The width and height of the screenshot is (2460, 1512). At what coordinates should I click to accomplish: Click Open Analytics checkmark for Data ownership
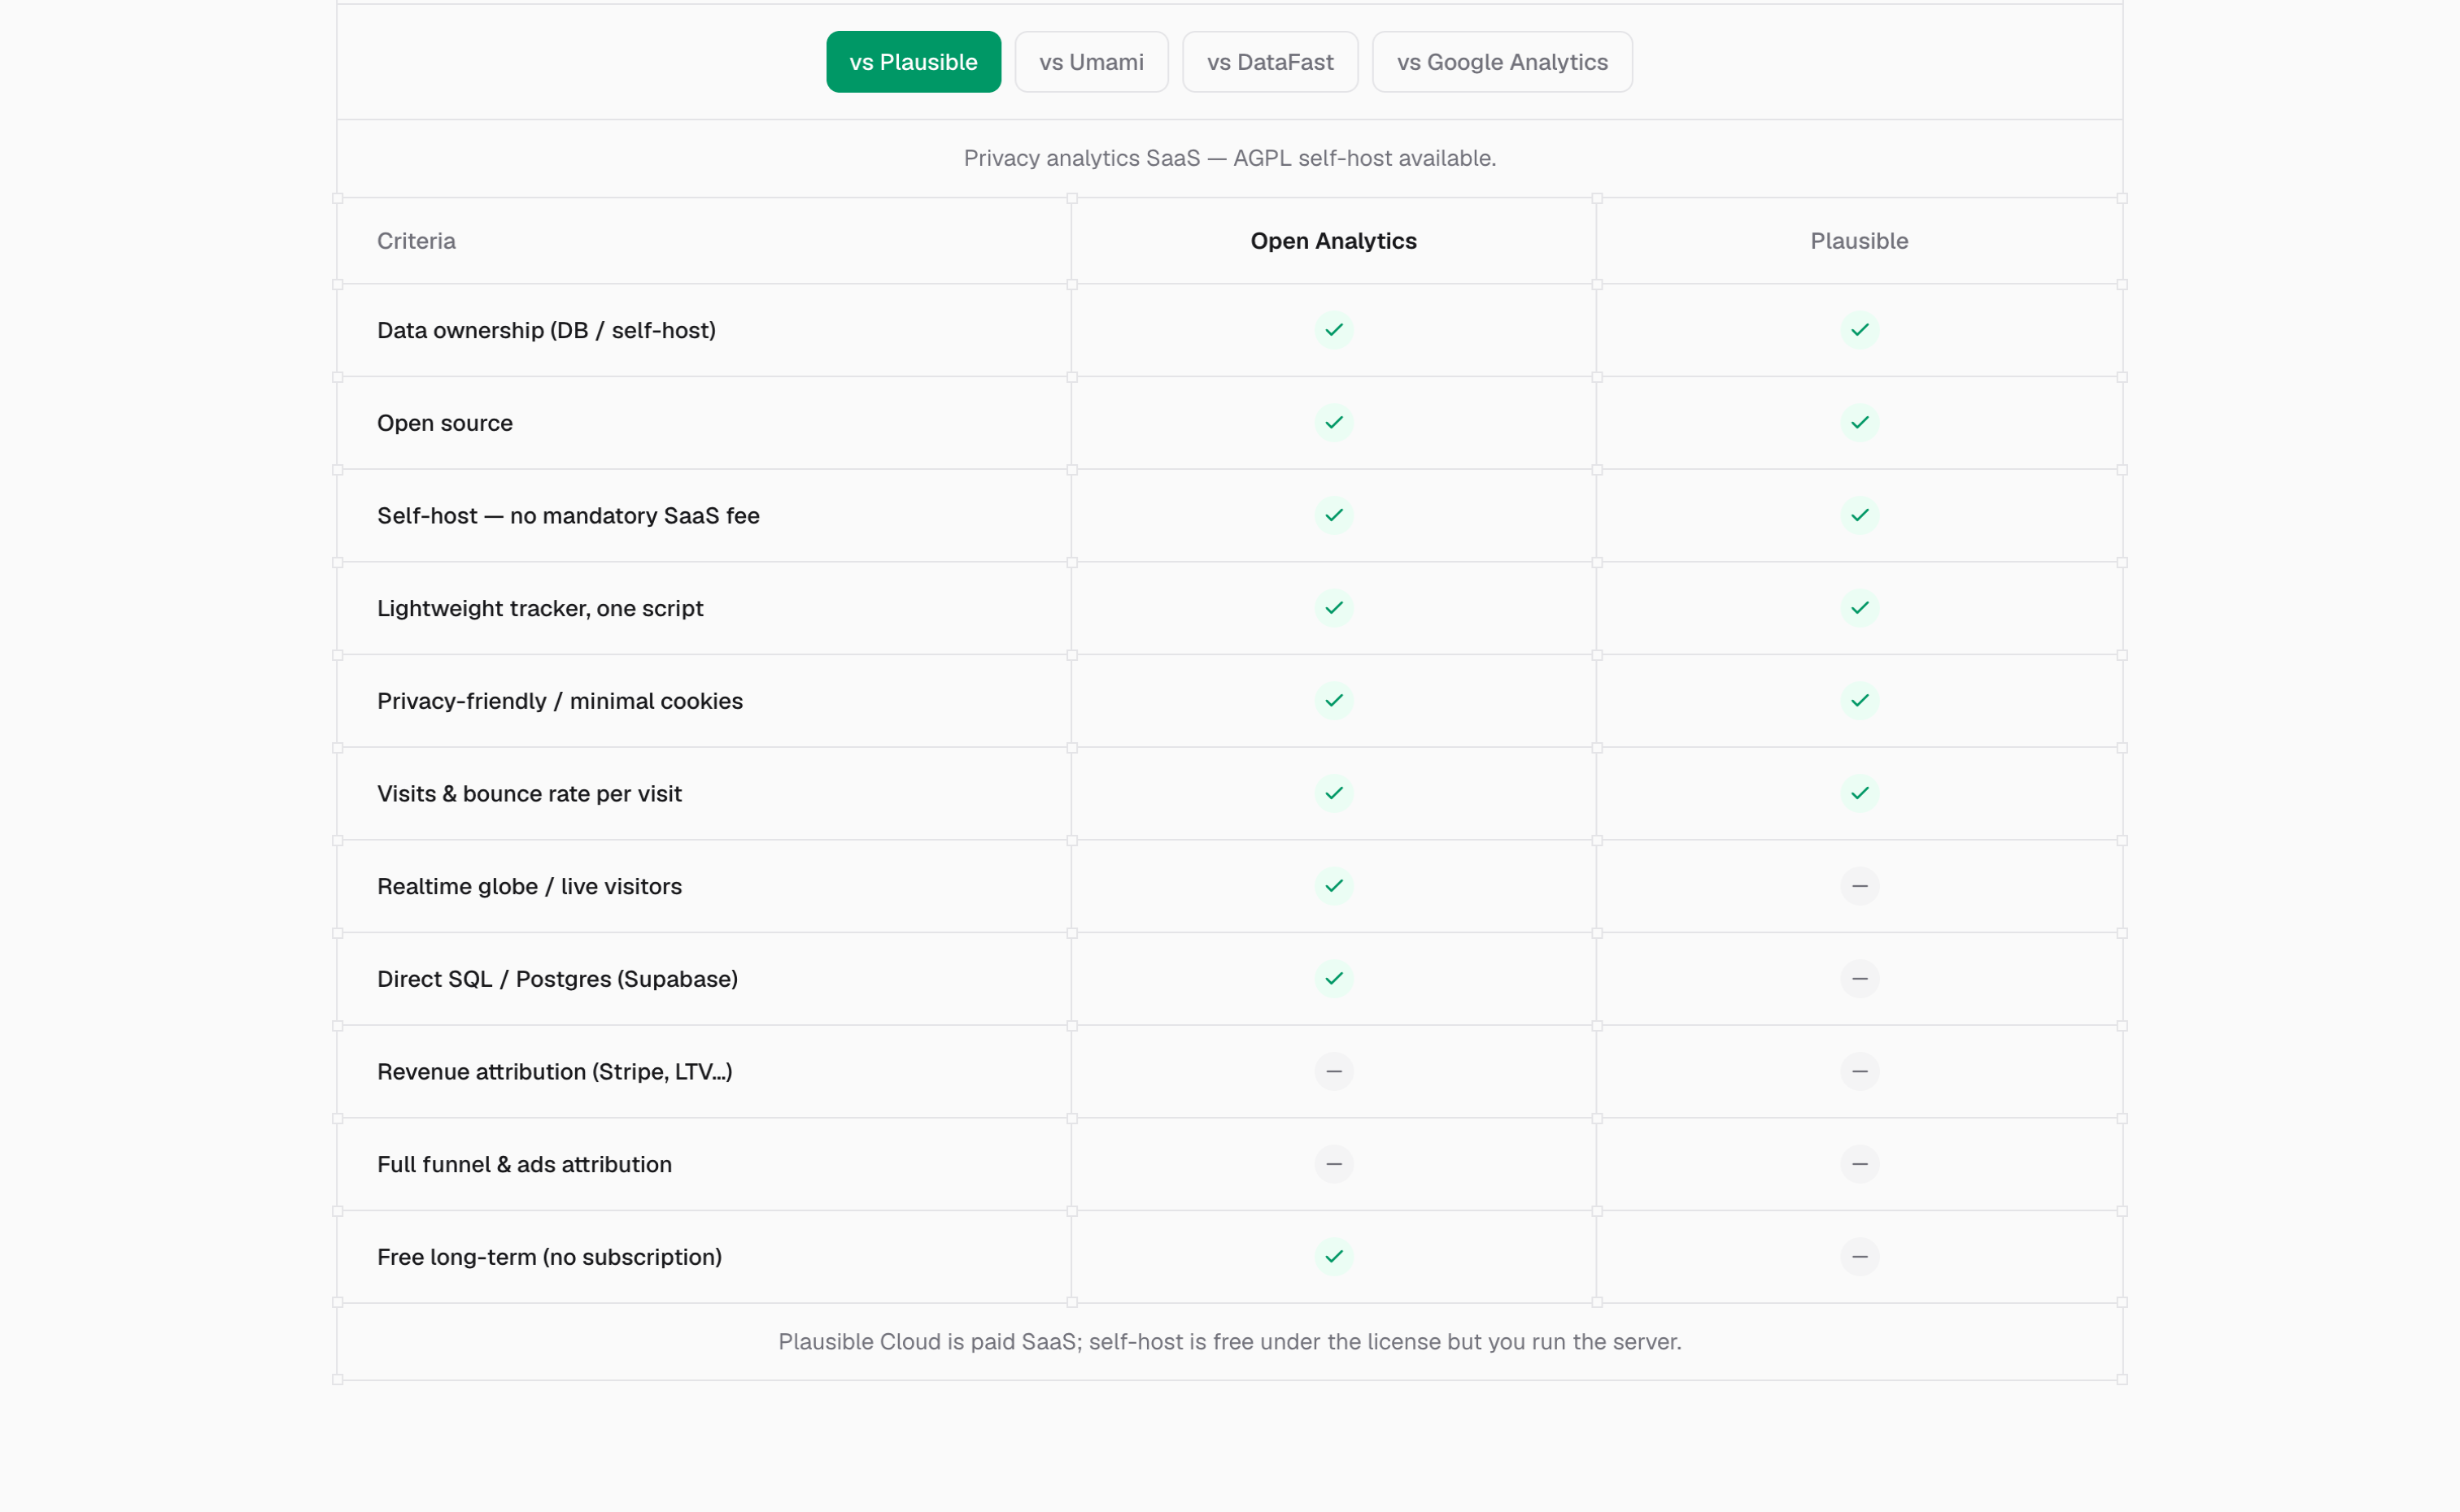tap(1333, 330)
